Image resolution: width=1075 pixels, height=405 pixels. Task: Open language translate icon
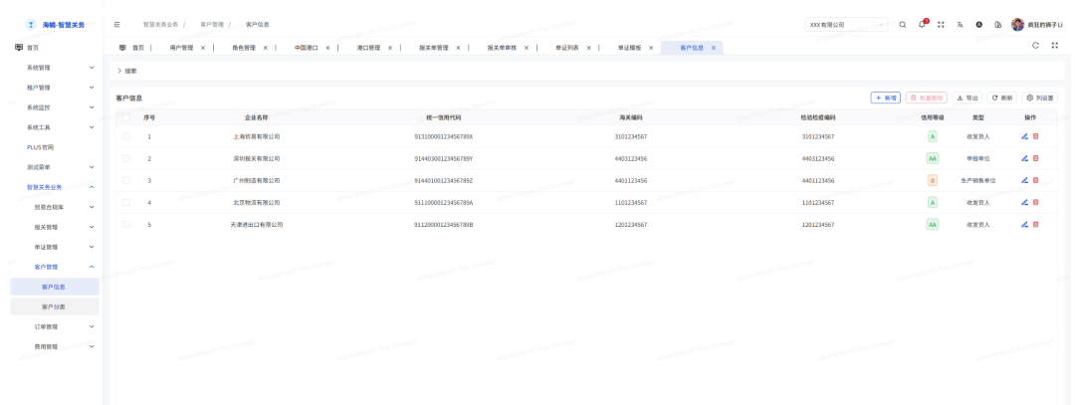(960, 24)
